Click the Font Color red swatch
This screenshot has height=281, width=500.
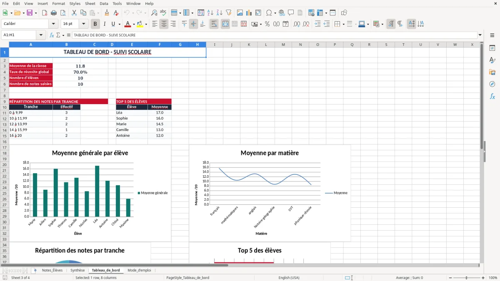[x=127, y=24]
